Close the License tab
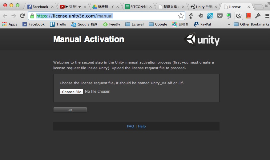Screen dimensions: 270x160 click(249, 7)
